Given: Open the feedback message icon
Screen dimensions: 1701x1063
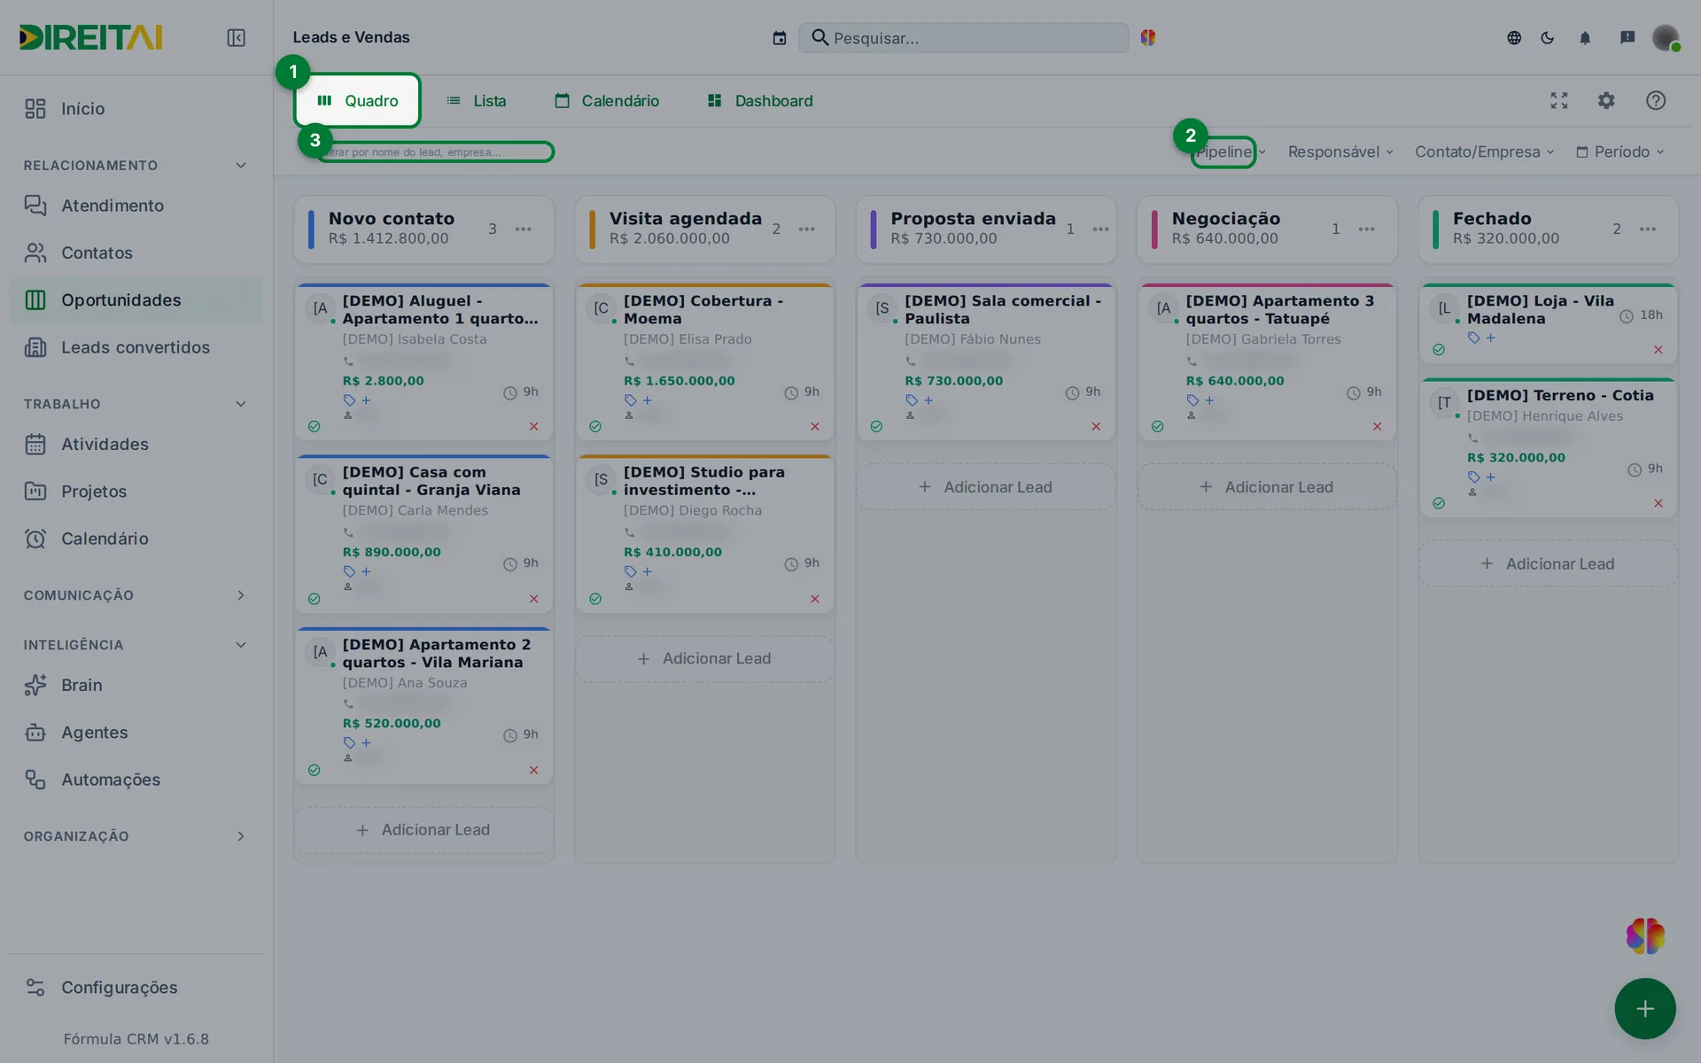Looking at the screenshot, I should click(1627, 37).
